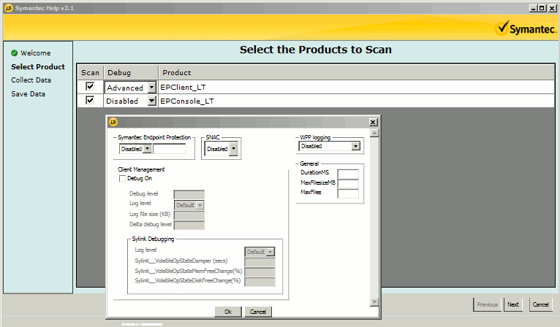Click the dialog scrollbar down arrow
560x327 pixels.
point(374,301)
